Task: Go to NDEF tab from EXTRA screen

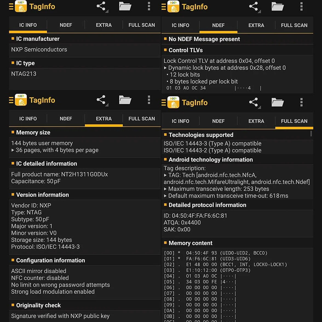Action: tap(66, 119)
